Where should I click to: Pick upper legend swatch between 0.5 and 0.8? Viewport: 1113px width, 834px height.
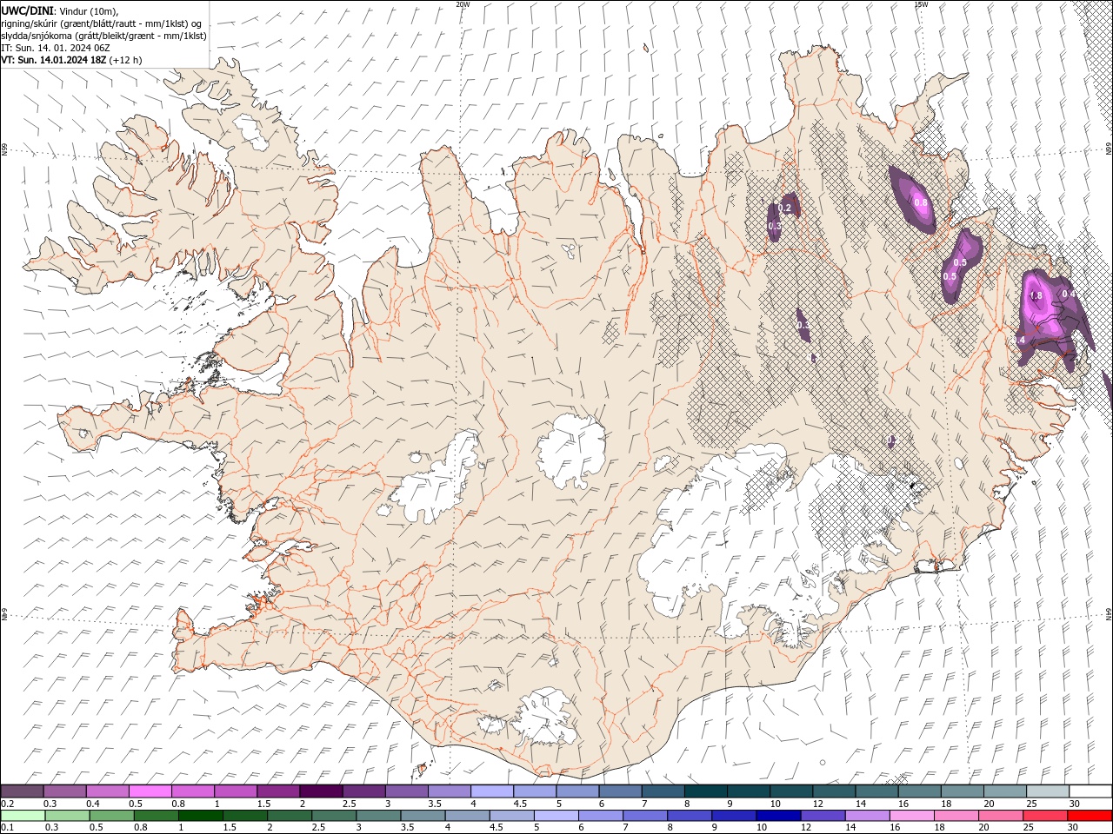pyautogui.click(x=150, y=791)
